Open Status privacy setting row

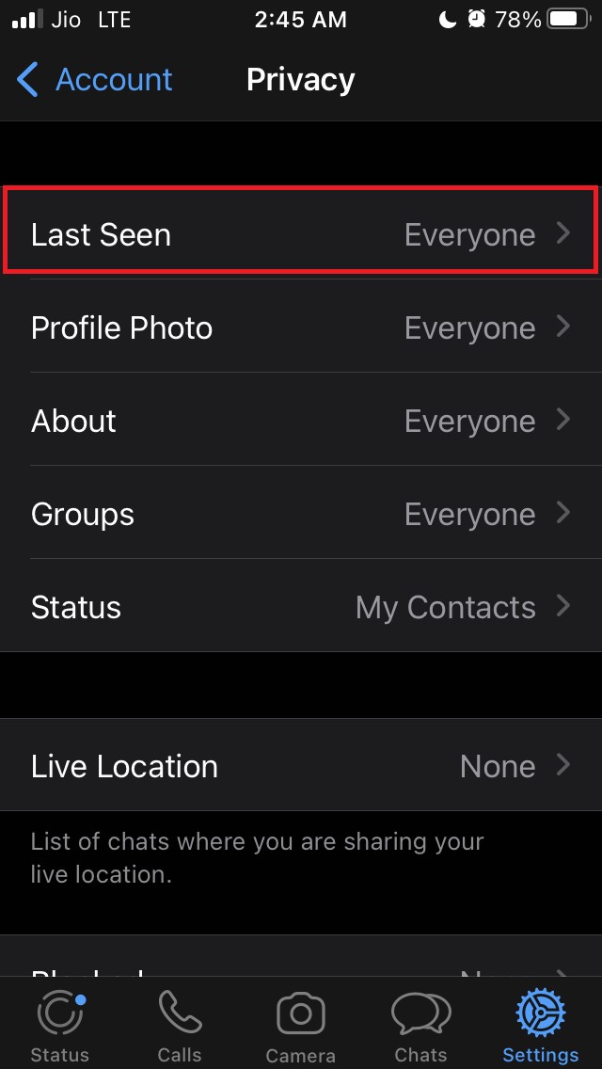click(301, 607)
